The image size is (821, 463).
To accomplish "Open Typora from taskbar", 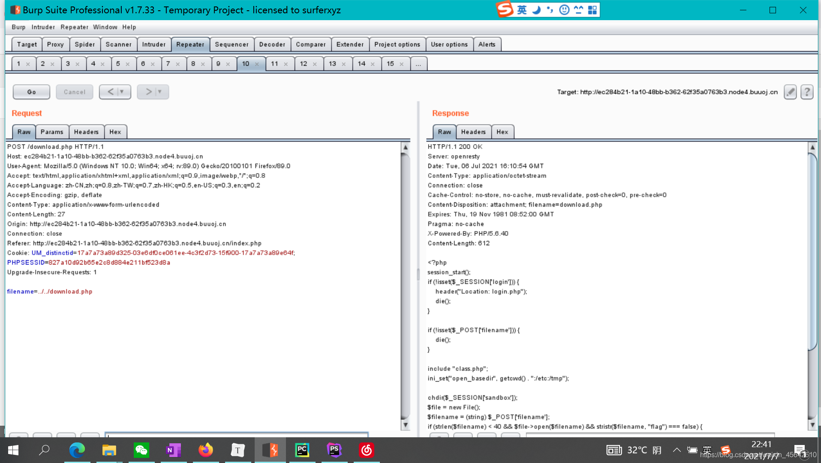I will (238, 450).
